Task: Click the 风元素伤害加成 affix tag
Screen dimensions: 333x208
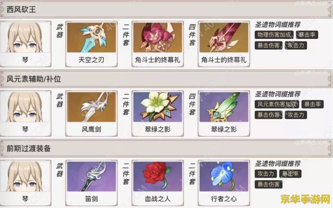Action: (277, 104)
